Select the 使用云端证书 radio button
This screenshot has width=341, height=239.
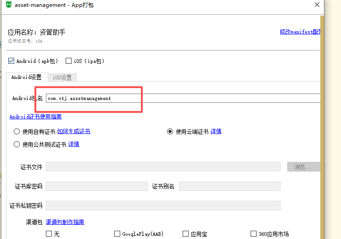pos(170,131)
